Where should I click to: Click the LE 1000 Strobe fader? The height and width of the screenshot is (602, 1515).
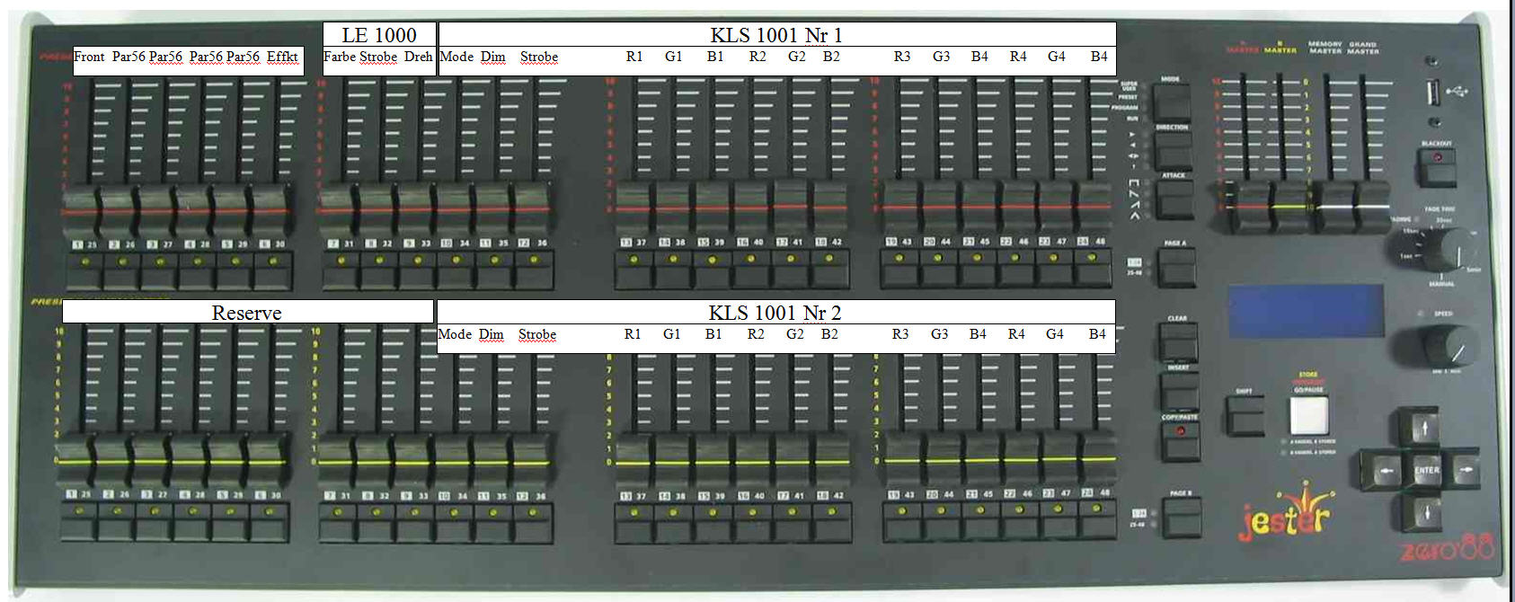(377, 210)
